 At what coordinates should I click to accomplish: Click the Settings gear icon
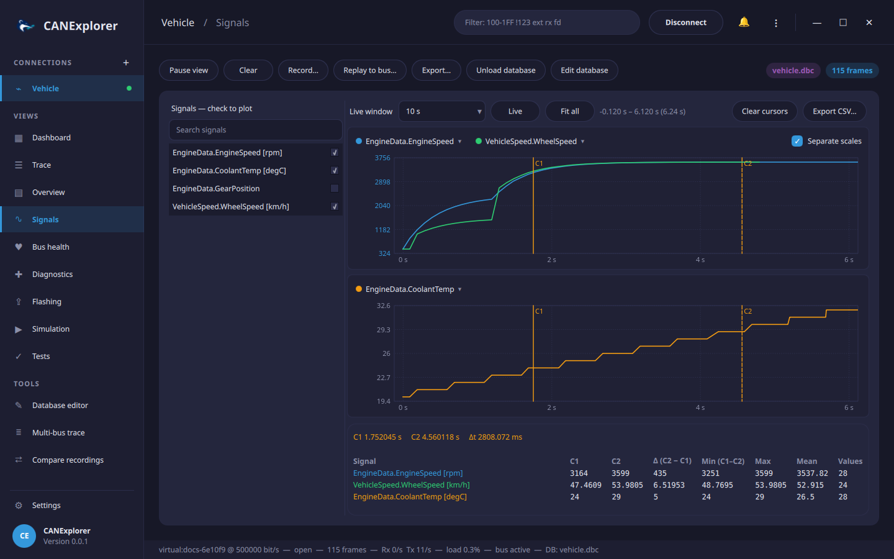[x=19, y=506]
